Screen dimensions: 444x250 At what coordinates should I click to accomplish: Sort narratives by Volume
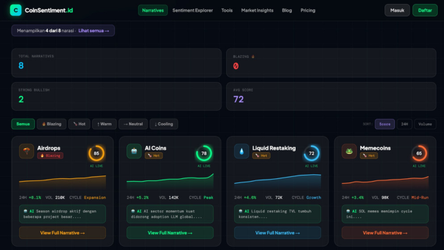click(x=425, y=124)
